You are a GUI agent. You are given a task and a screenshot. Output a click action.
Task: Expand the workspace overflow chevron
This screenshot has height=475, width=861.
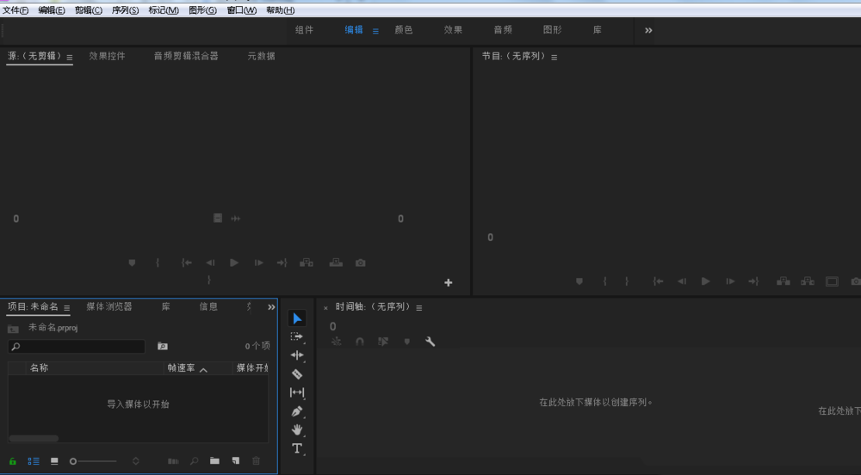click(x=648, y=30)
